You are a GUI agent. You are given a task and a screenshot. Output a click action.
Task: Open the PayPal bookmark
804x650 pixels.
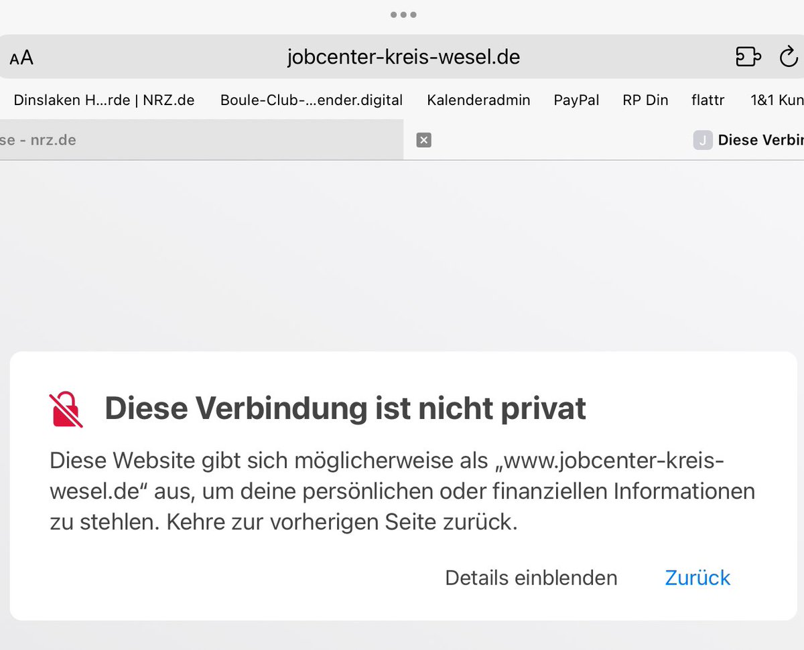coord(576,100)
